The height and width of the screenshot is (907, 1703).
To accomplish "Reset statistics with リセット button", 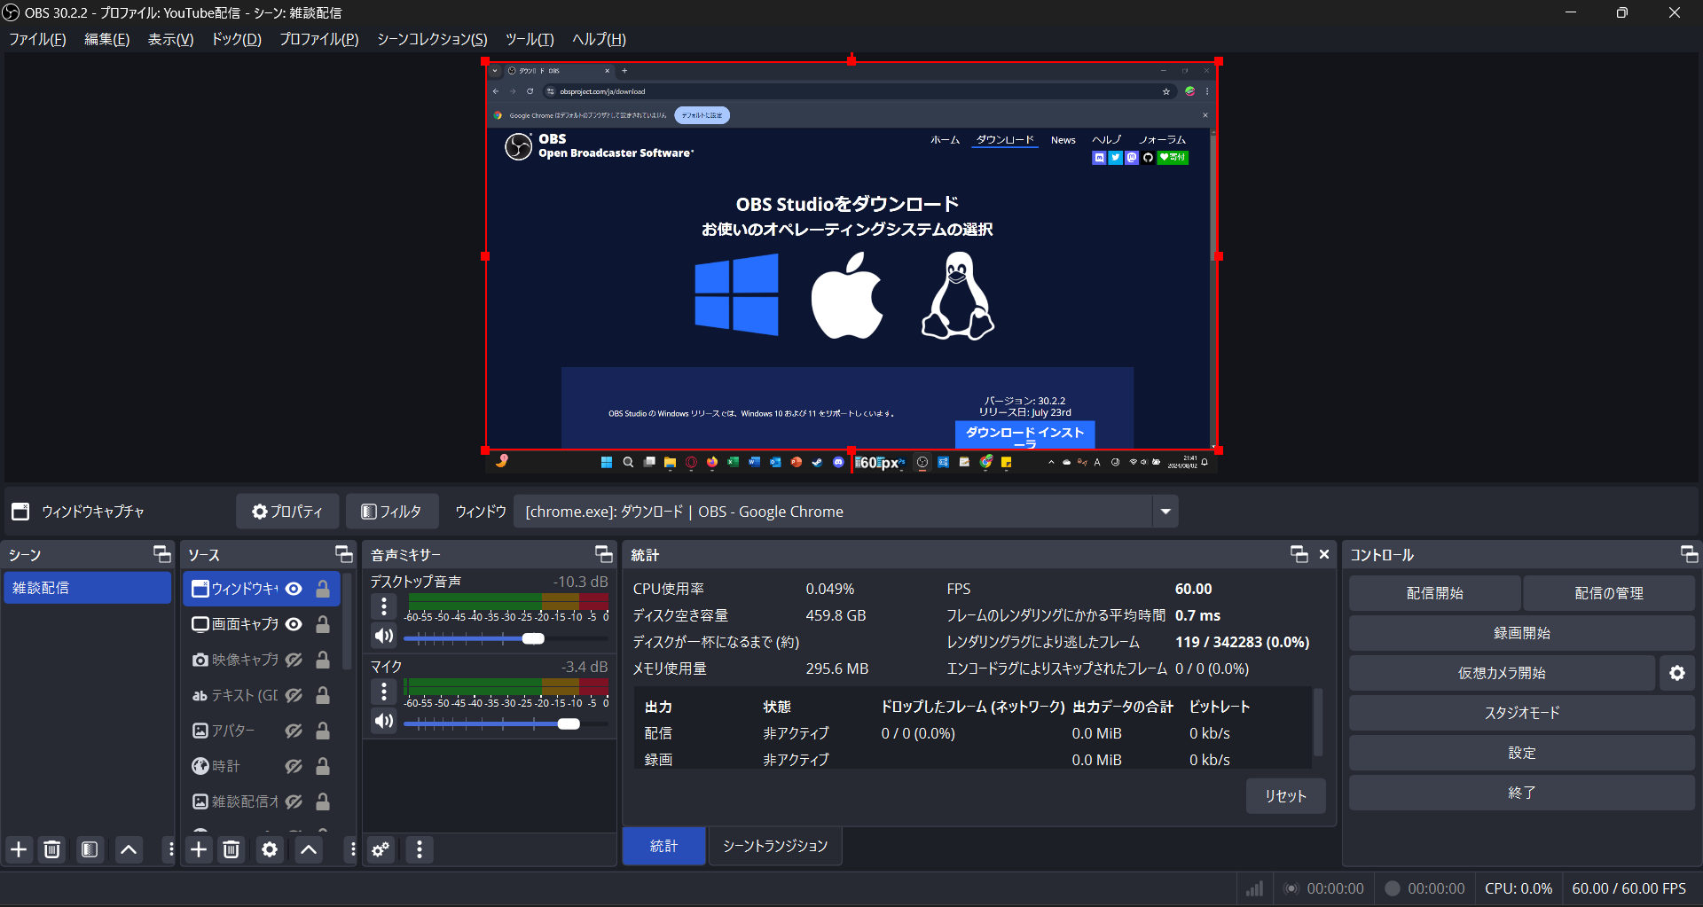I will point(1285,796).
